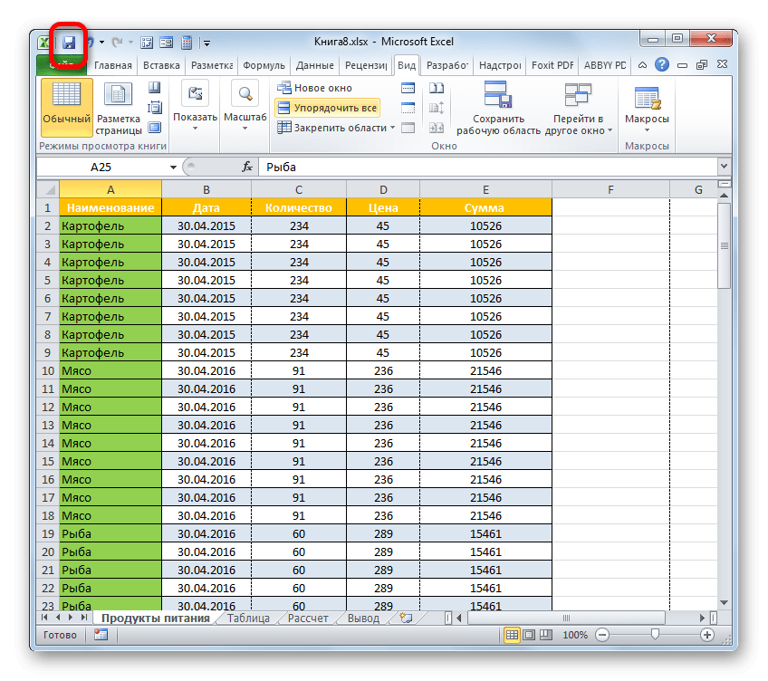Viewport: 768px width, 681px height.
Task: Click the select all corner of the grid
Action: click(48, 189)
